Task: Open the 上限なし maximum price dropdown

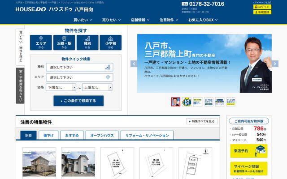Action: pyautogui.click(x=97, y=87)
